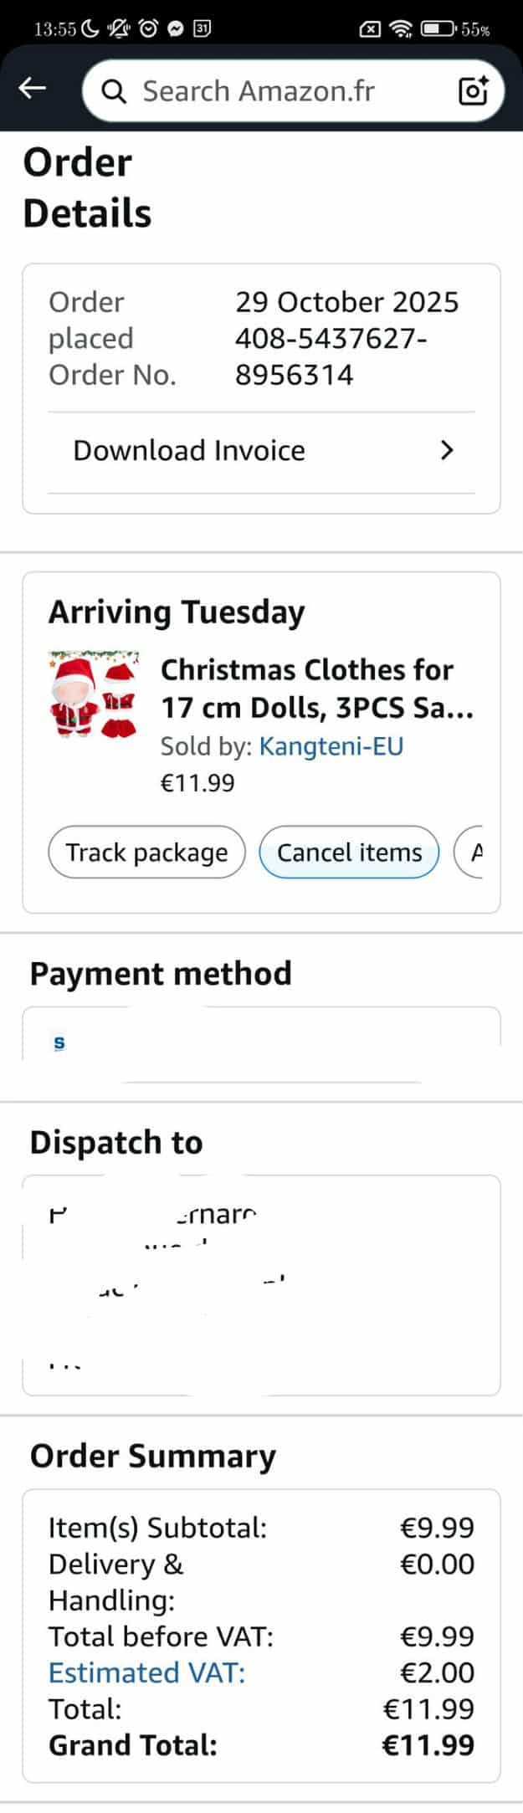The width and height of the screenshot is (523, 1813).
Task: Tap the back arrow
Action: tap(33, 88)
